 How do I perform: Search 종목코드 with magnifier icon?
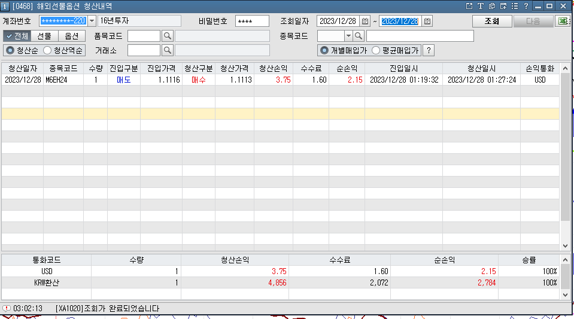click(359, 36)
